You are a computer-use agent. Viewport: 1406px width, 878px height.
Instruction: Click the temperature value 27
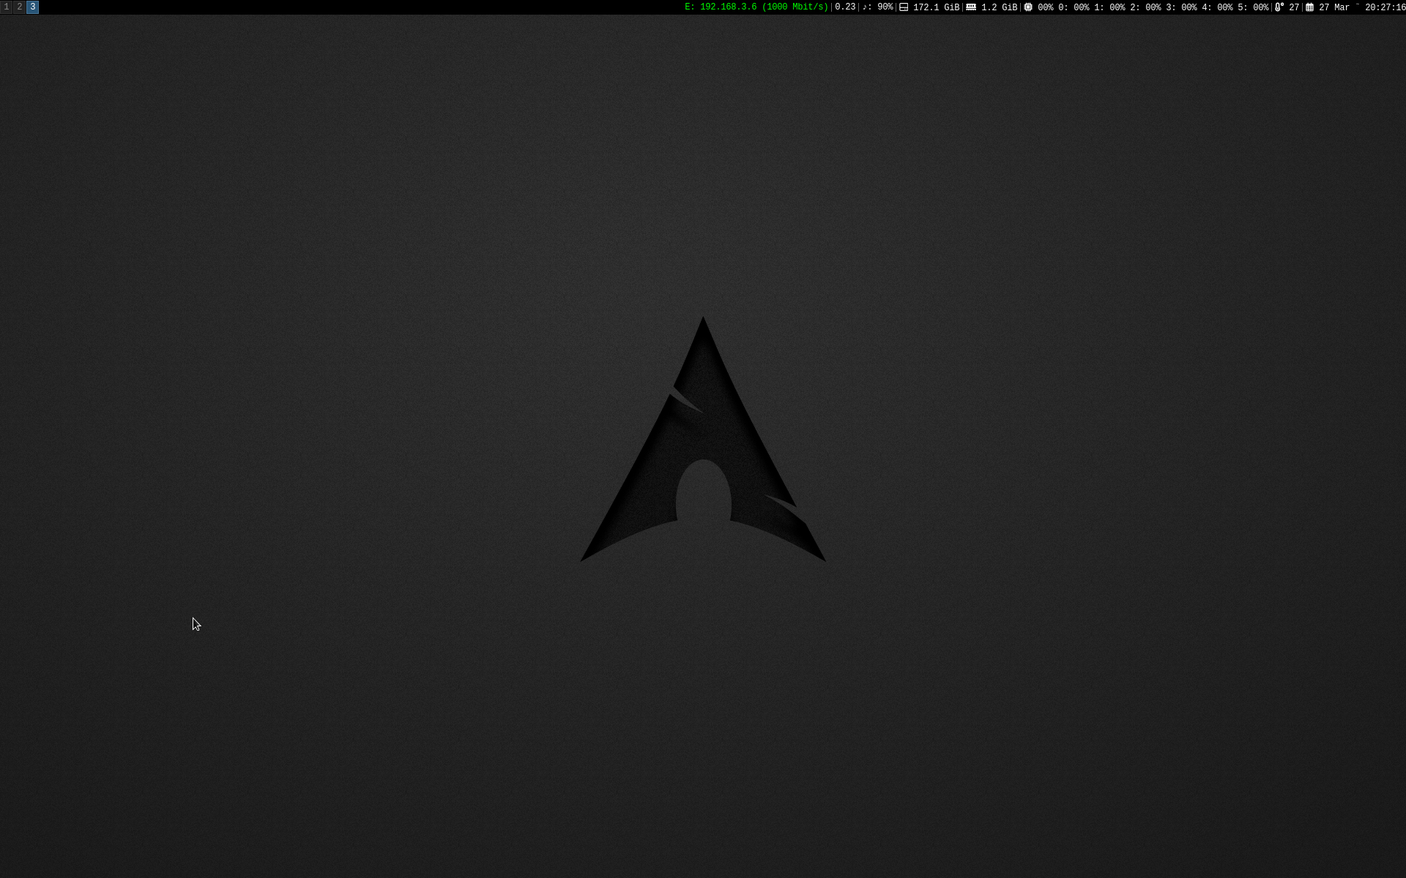1294,7
